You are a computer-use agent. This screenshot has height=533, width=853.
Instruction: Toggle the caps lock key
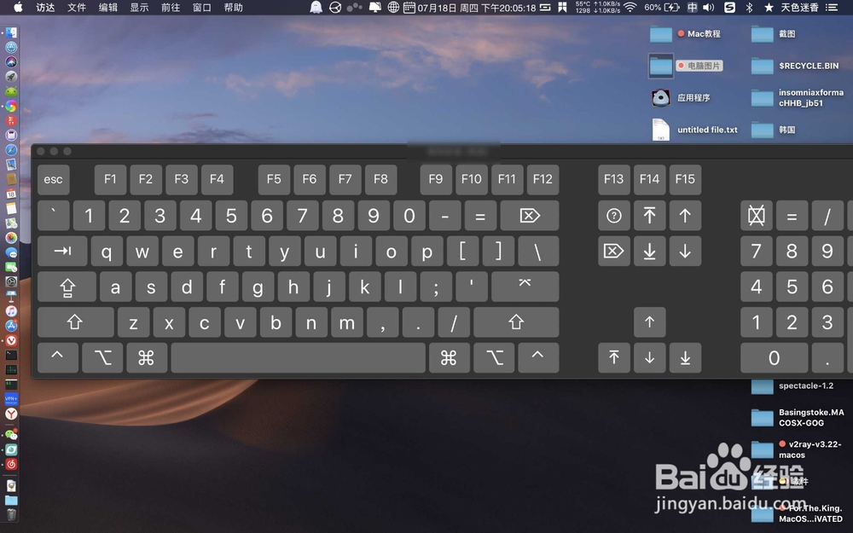tap(67, 287)
